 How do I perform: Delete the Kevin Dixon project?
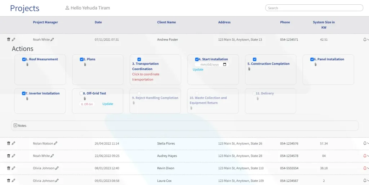(x=9, y=168)
